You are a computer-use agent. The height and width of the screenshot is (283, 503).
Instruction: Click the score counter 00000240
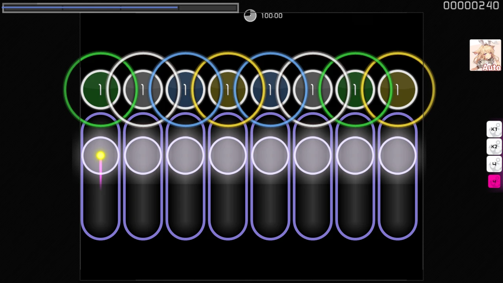(471, 6)
